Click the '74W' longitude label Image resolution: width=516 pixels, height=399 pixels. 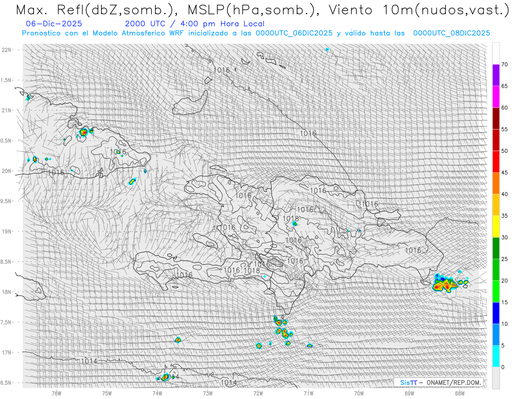point(157,393)
